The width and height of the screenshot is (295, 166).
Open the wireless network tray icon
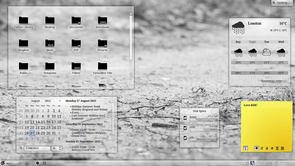point(270,163)
